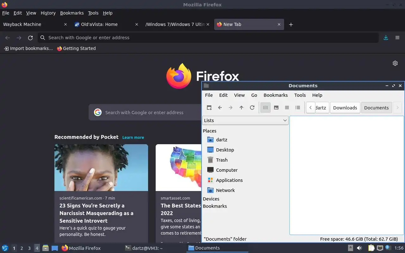Click the Firefox address bar
Screen dimensions: 405x253
coord(208,38)
